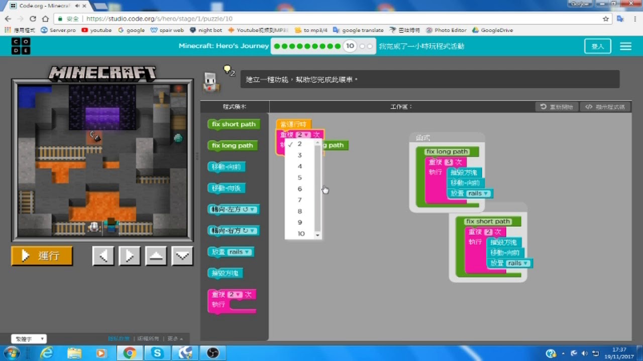Open Internet Explorer from the taskbar
Image resolution: width=643 pixels, height=361 pixels.
coord(47,353)
